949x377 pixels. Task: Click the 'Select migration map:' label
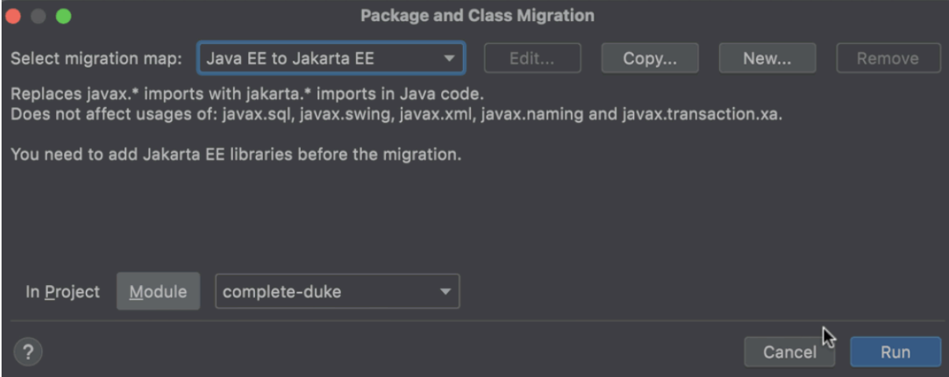point(97,59)
